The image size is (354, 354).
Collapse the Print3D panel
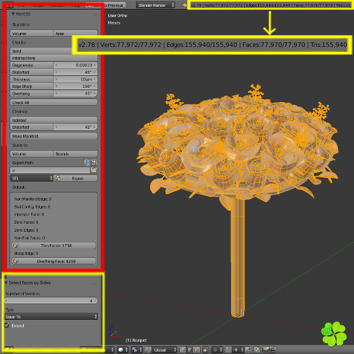[13, 14]
